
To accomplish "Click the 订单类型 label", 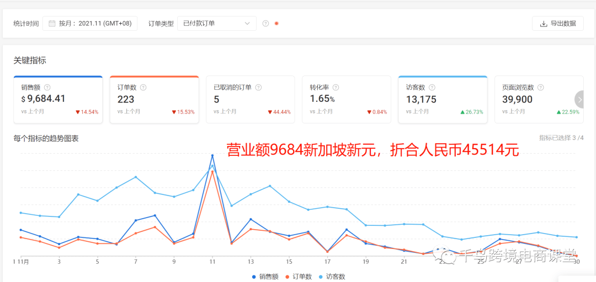I will [x=161, y=24].
